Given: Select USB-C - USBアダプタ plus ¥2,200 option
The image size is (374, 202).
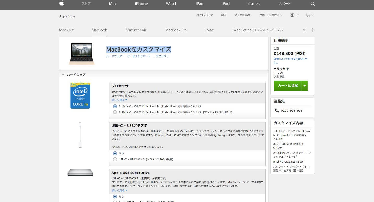Looking at the screenshot, I should tap(115, 159).
